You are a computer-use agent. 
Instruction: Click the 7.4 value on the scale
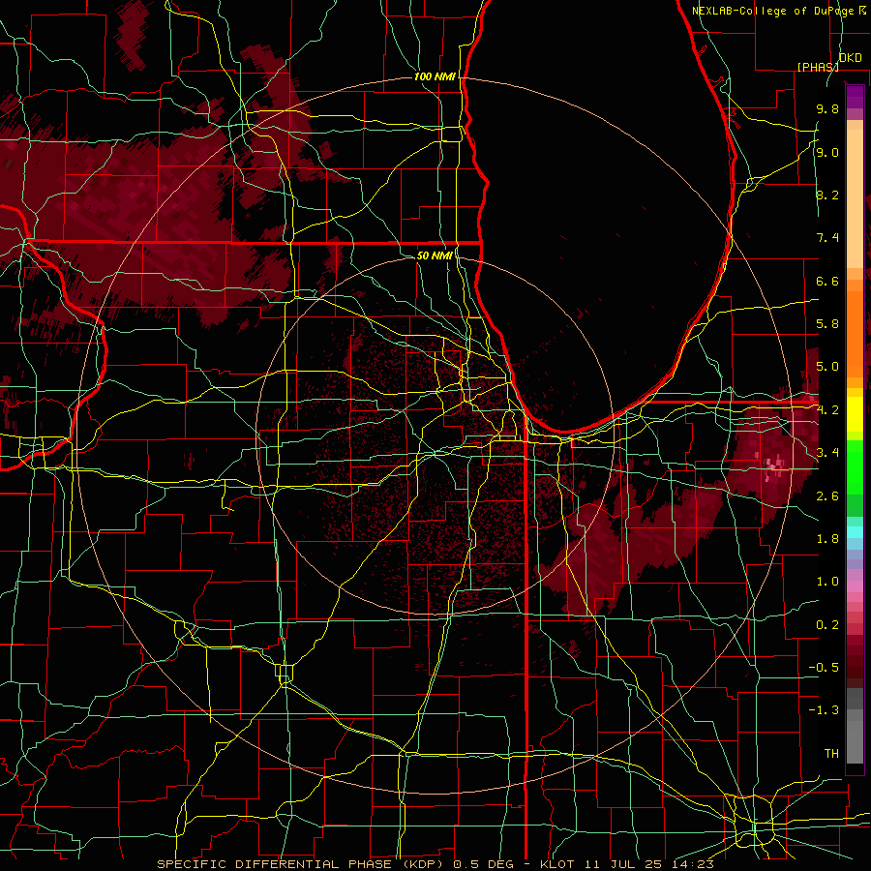(x=827, y=238)
